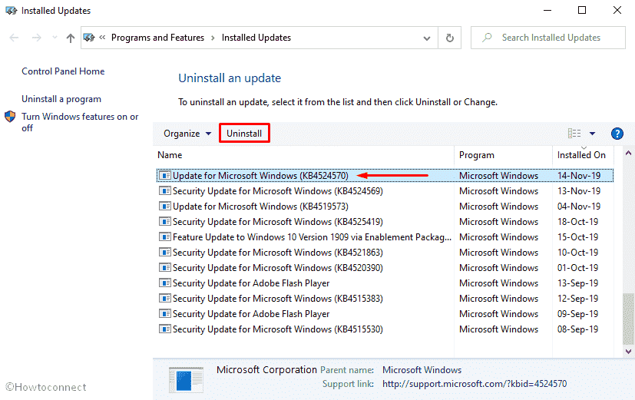The height and width of the screenshot is (400, 635).
Task: Select Adobe Flash Player update dated 13-Sep-19
Action: pyautogui.click(x=385, y=283)
